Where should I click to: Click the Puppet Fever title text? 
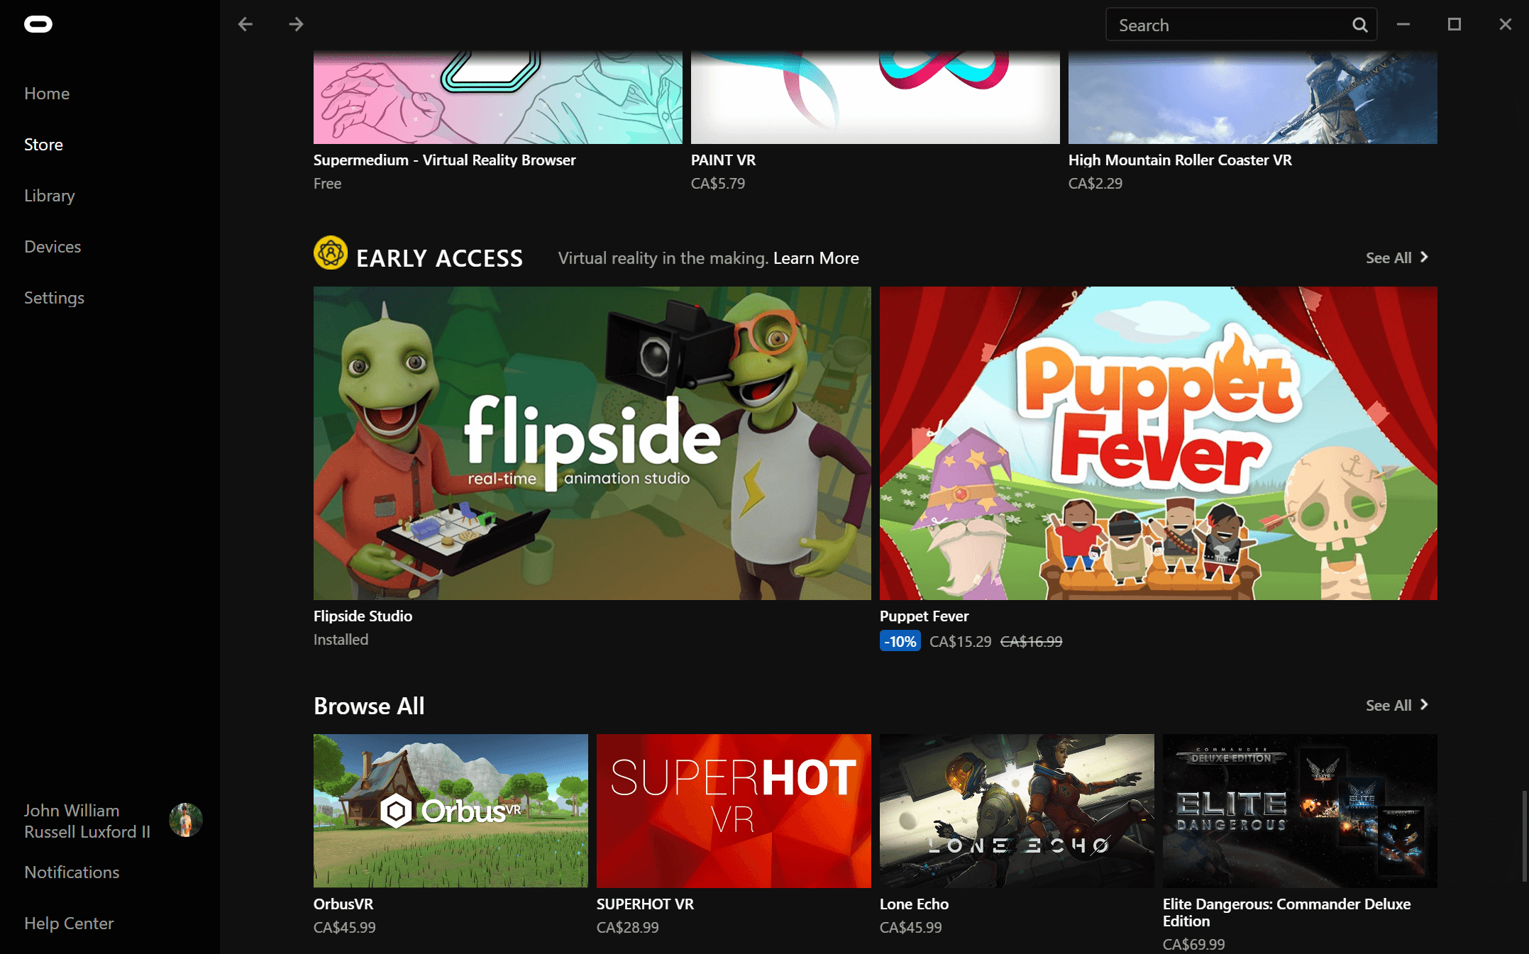(924, 616)
